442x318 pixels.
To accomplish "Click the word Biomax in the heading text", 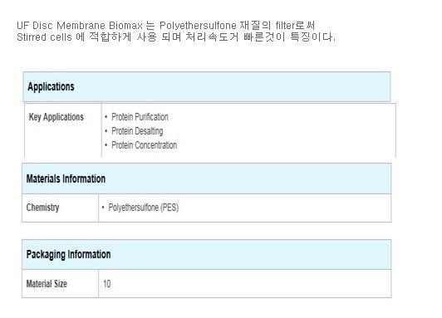I will (x=125, y=26).
